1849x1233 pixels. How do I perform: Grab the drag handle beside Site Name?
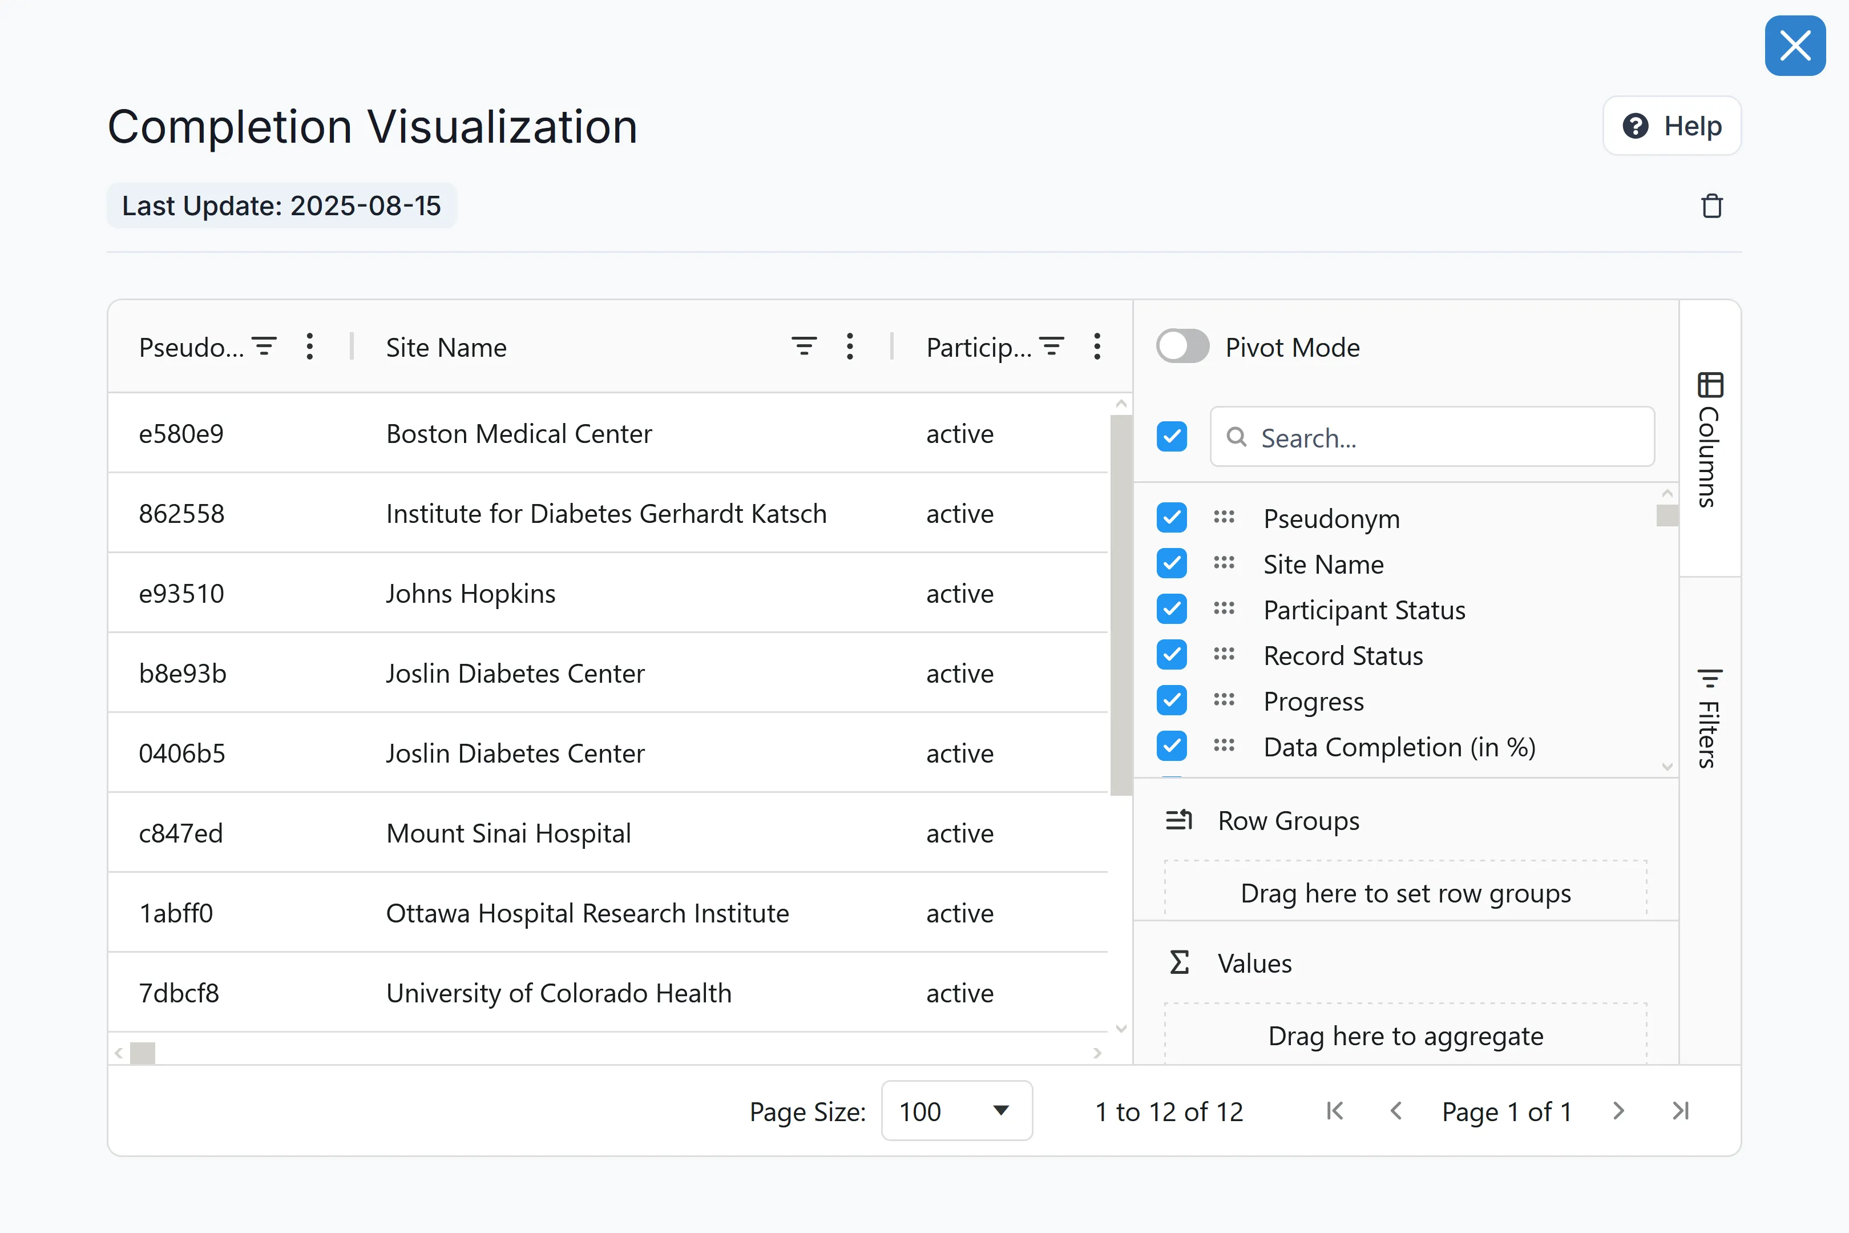[x=1224, y=563]
